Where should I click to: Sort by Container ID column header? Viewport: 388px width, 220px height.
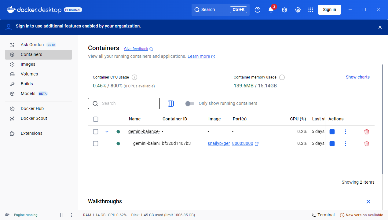coord(175,119)
